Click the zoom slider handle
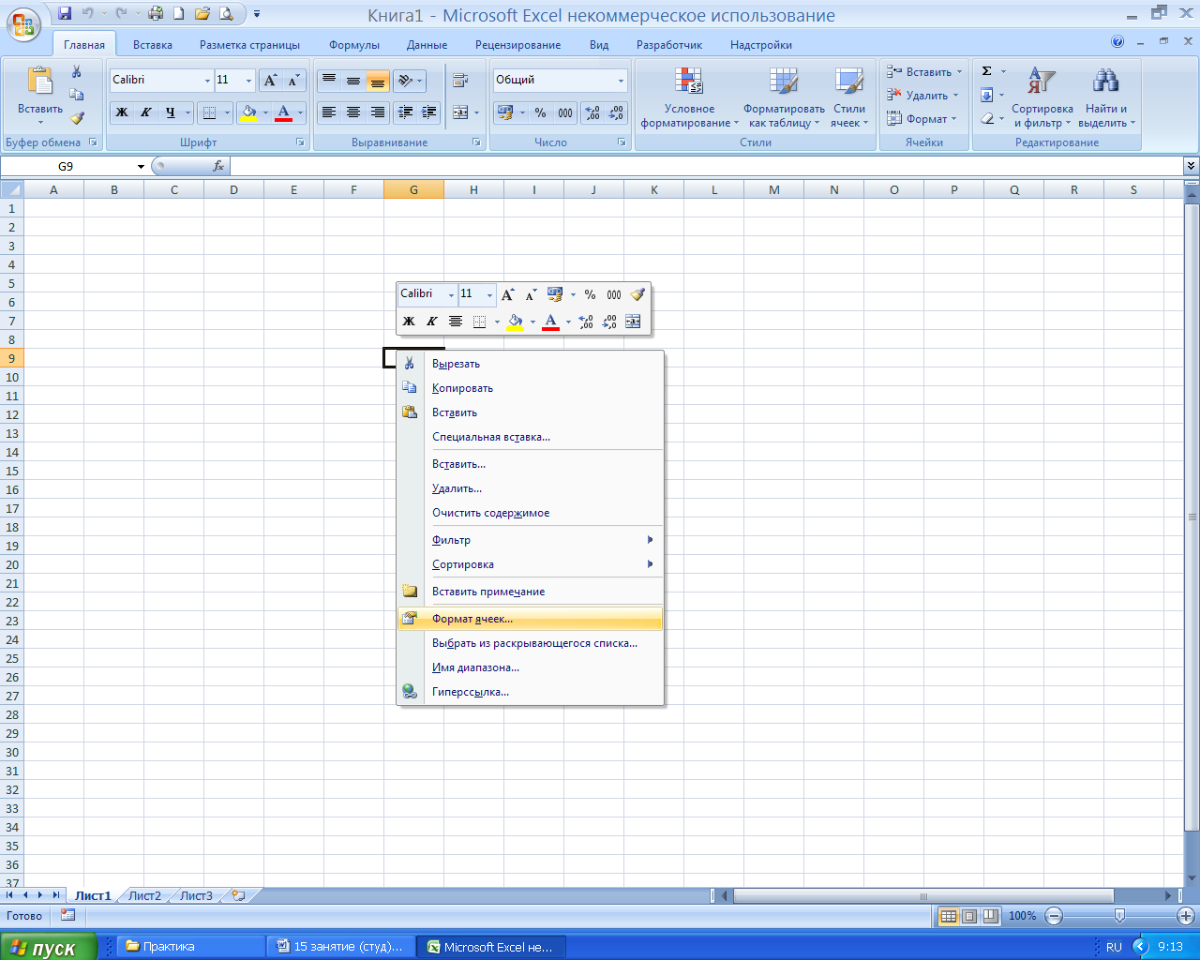Screen dimensions: 1200x960 click(1119, 916)
